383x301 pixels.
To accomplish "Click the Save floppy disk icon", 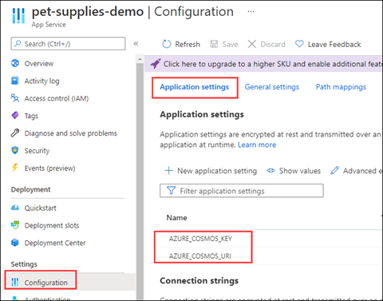I will point(214,44).
